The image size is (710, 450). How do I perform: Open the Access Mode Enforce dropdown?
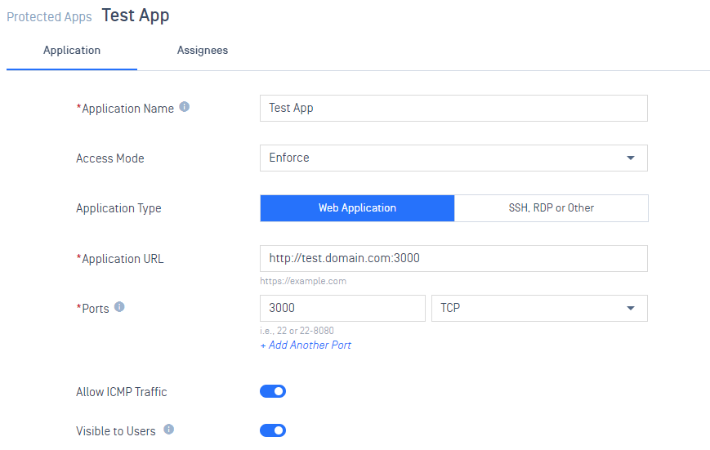coord(453,158)
